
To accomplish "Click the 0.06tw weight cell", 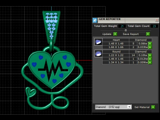I will (x=143, y=44).
